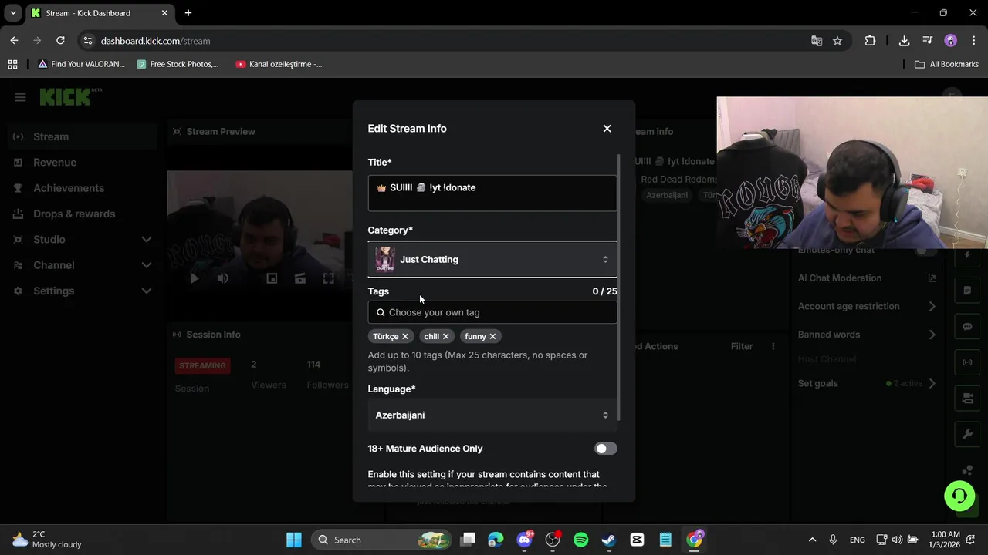The image size is (988, 555).
Task: Click the wrench tools icon in right rail
Action: click(x=967, y=434)
